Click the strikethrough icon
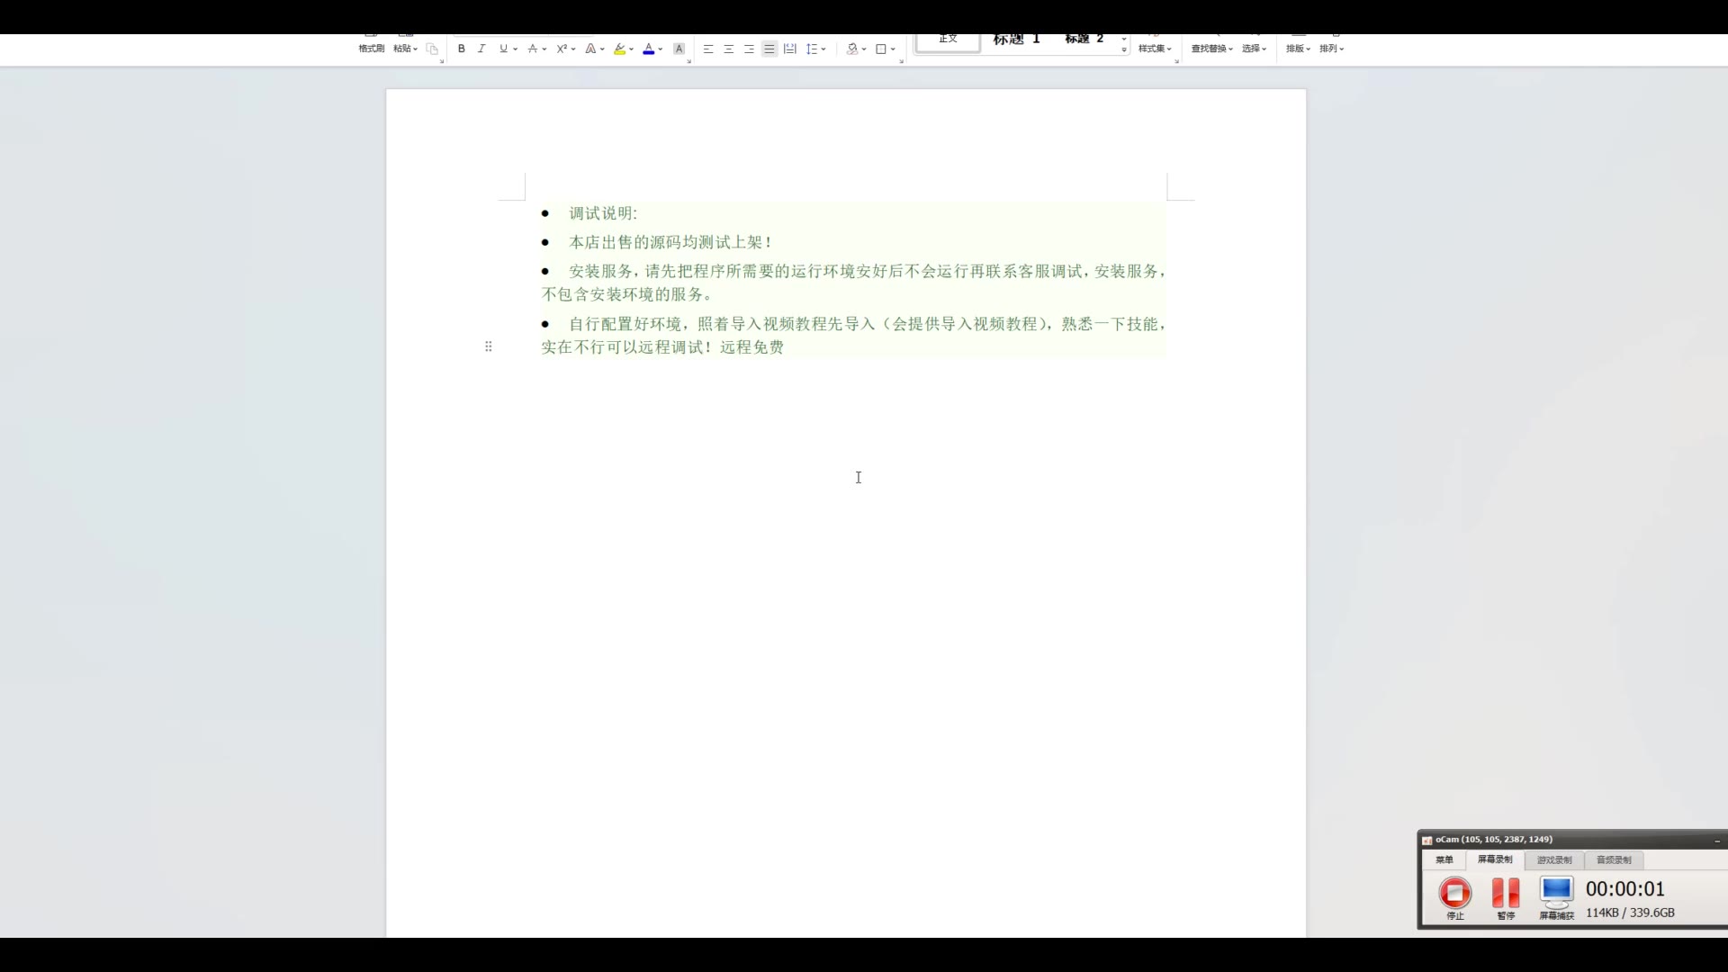The width and height of the screenshot is (1728, 972). 533,49
